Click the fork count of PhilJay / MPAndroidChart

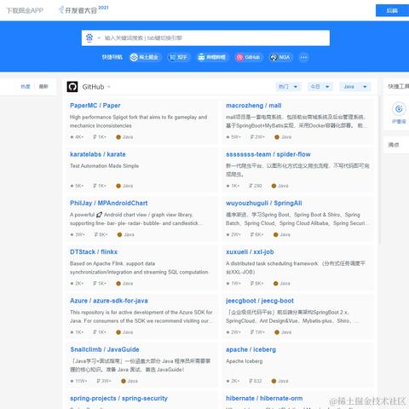pyautogui.click(x=101, y=234)
